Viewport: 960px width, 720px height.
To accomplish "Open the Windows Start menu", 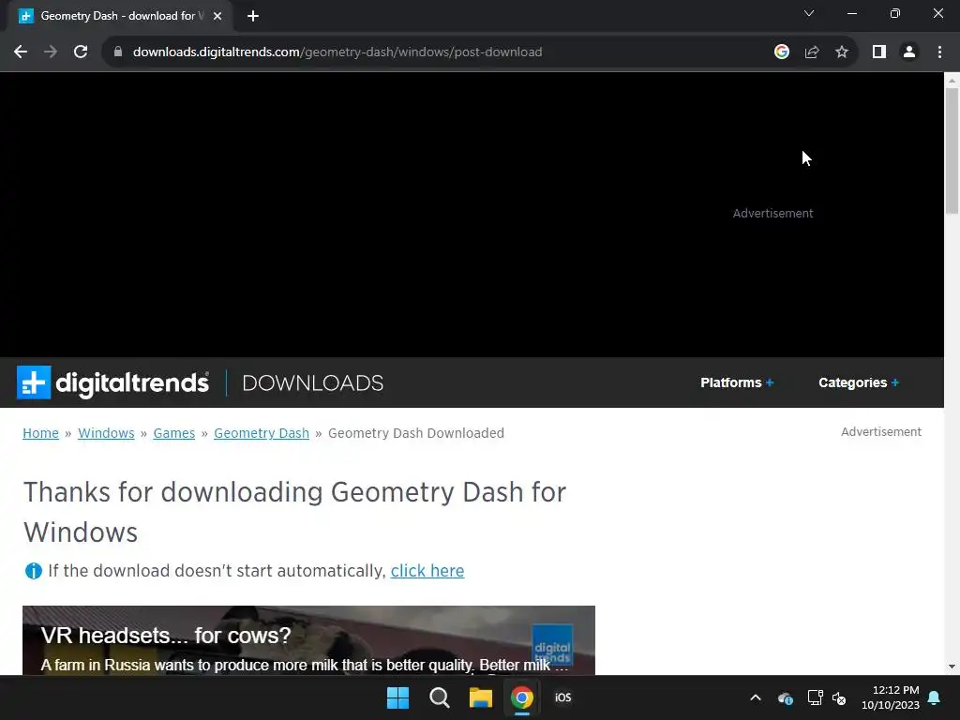I will click(x=397, y=697).
